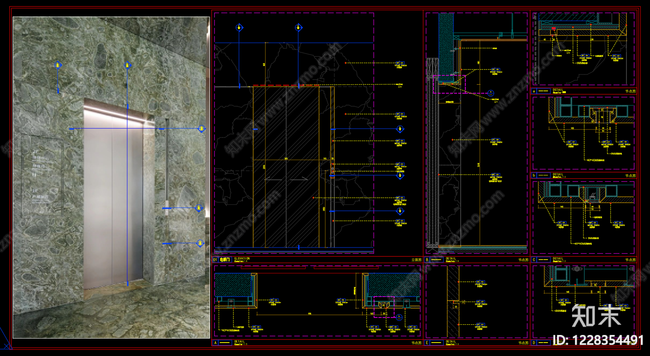Screen dimensions: 650x356
Task: Select "节点图" label in the E detail title bar
Action: [523, 343]
